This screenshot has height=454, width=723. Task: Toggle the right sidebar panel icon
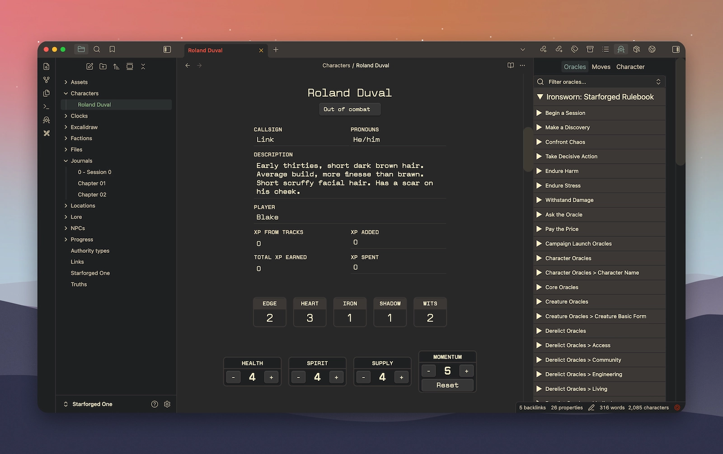(676, 49)
